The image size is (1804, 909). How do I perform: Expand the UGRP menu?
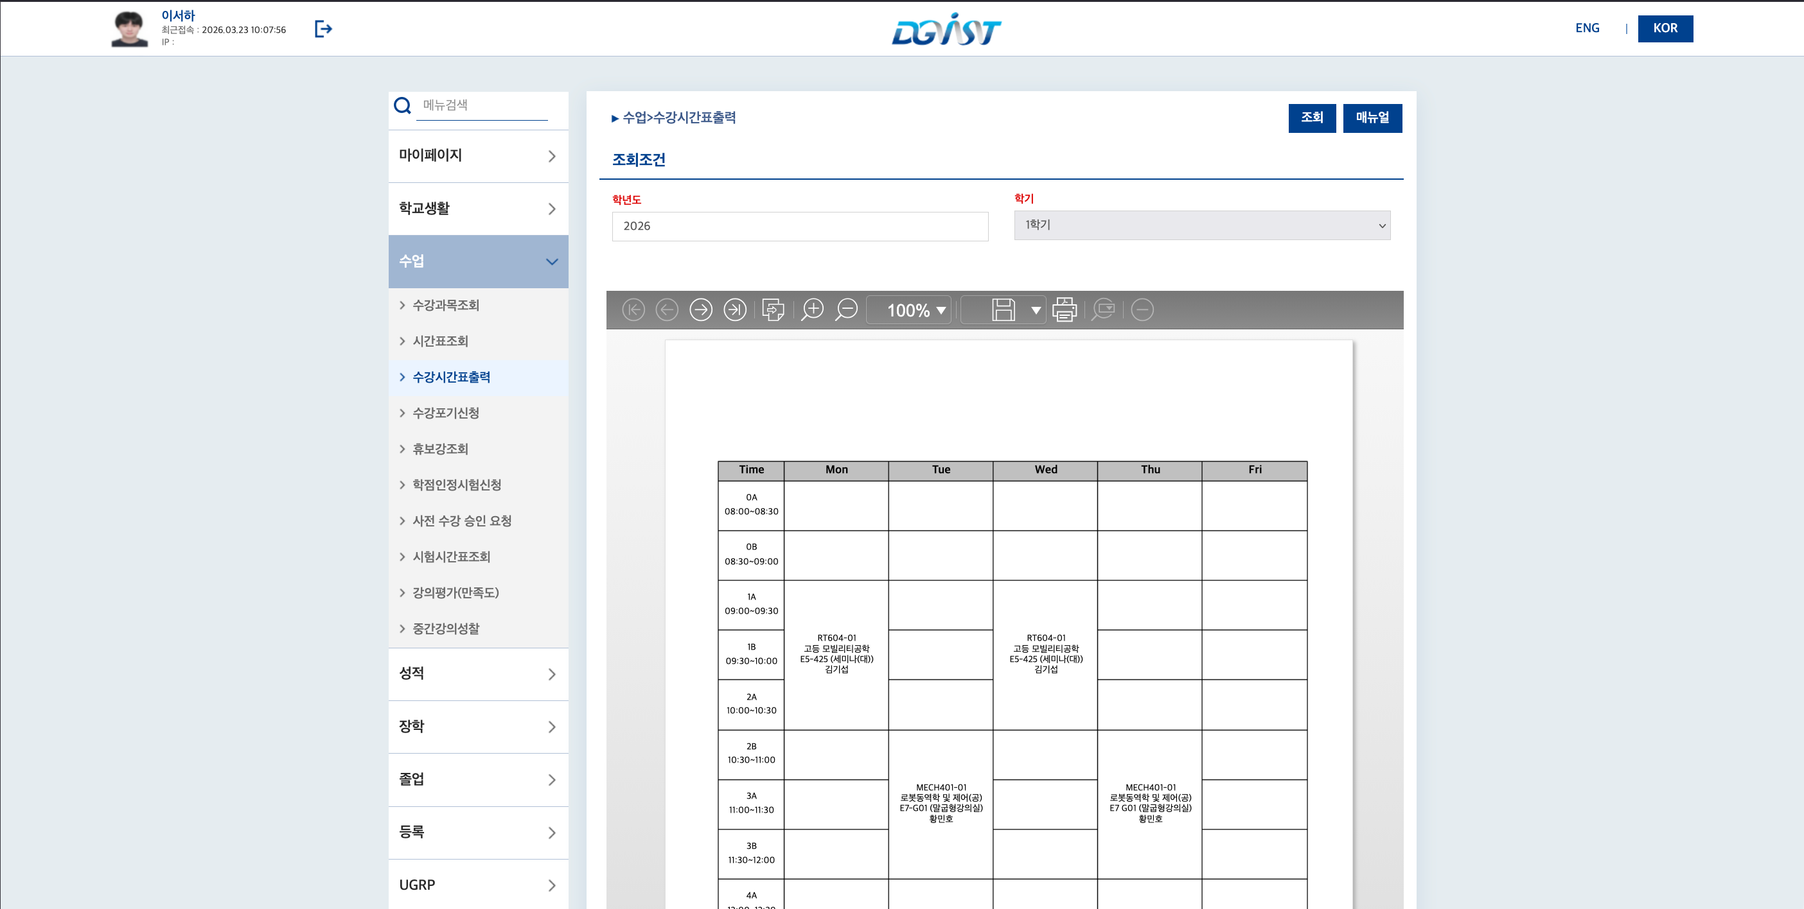pos(479,885)
